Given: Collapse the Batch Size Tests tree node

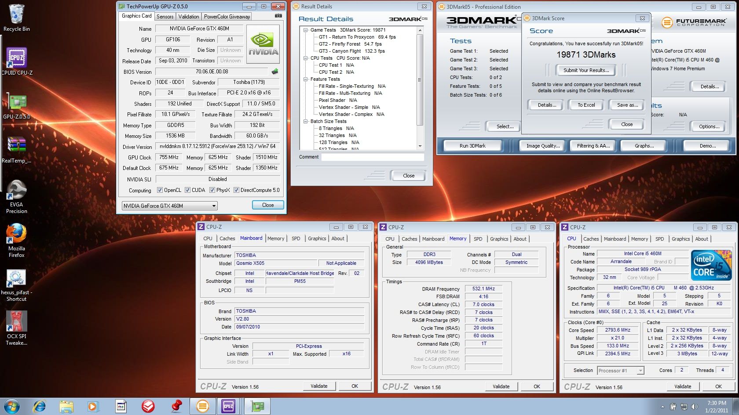Looking at the screenshot, I should click(306, 121).
